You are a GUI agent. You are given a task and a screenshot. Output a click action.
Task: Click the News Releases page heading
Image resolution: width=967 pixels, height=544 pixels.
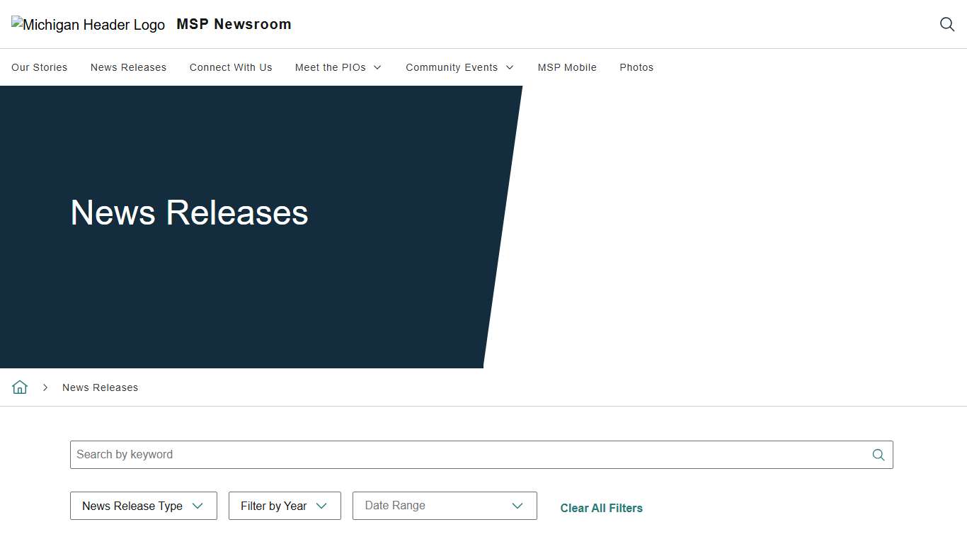[188, 212]
